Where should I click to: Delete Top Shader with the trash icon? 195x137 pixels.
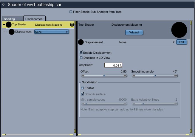pyautogui.click(x=72, y=24)
